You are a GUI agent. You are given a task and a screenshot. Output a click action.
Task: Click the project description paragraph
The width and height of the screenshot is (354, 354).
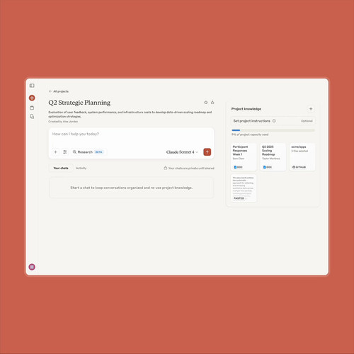click(x=130, y=114)
